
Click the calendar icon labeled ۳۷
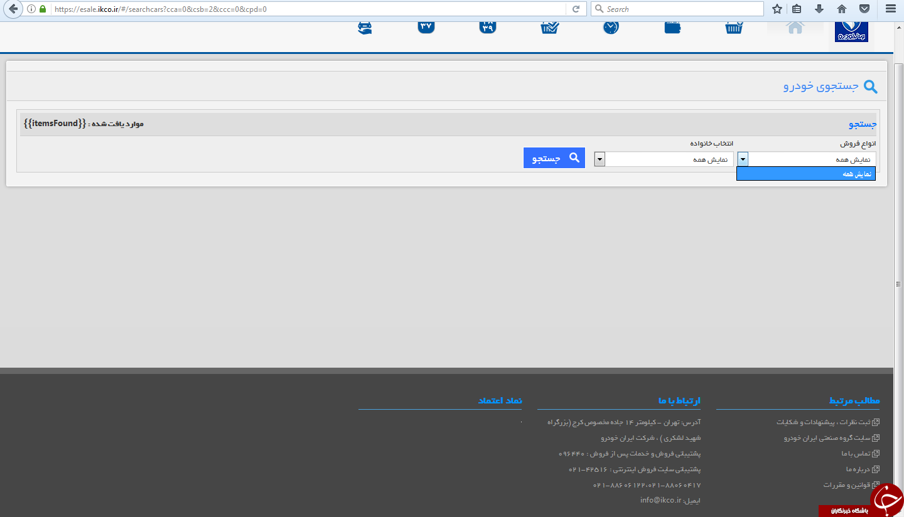point(426,28)
